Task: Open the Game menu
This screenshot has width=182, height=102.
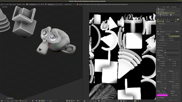Action: (x=14, y=5)
